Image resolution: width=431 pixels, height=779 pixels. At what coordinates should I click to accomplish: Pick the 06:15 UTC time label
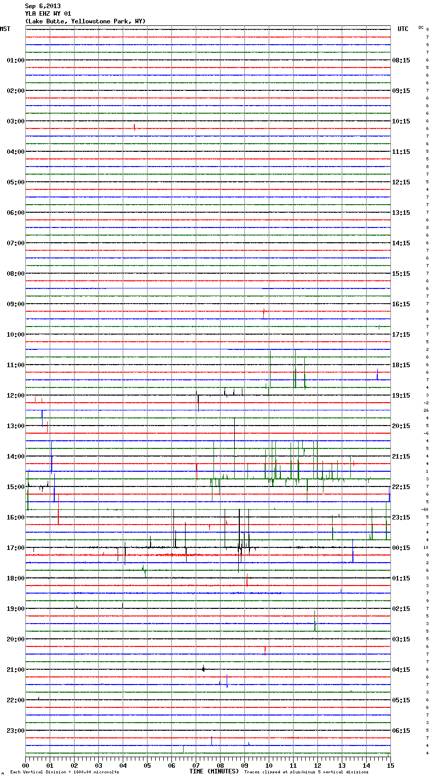point(401,731)
